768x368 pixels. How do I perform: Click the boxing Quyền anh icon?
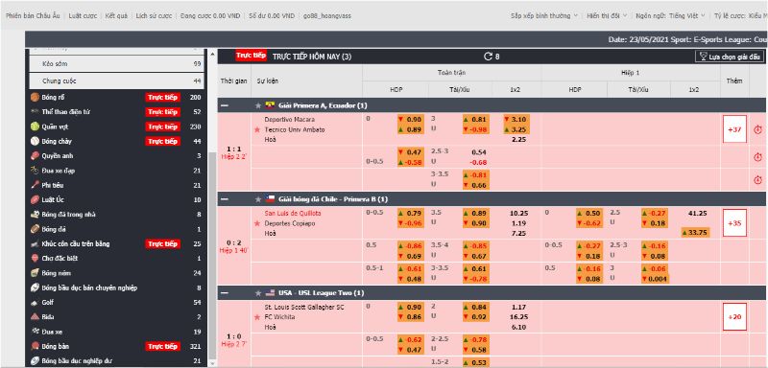(x=35, y=156)
